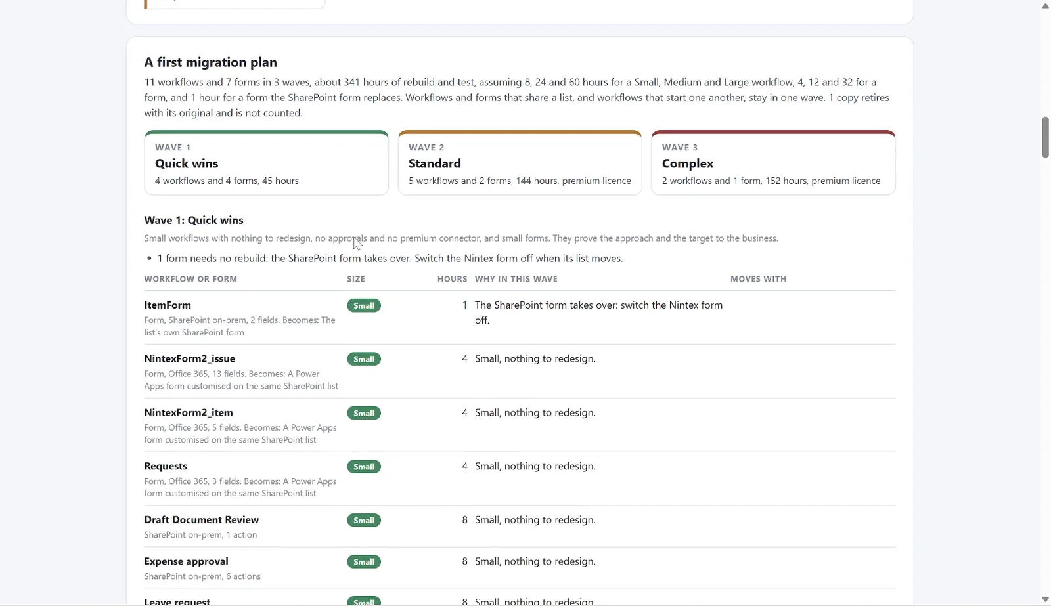
Task: Click the Small badge in the NintexForm2_item row
Action: point(364,413)
